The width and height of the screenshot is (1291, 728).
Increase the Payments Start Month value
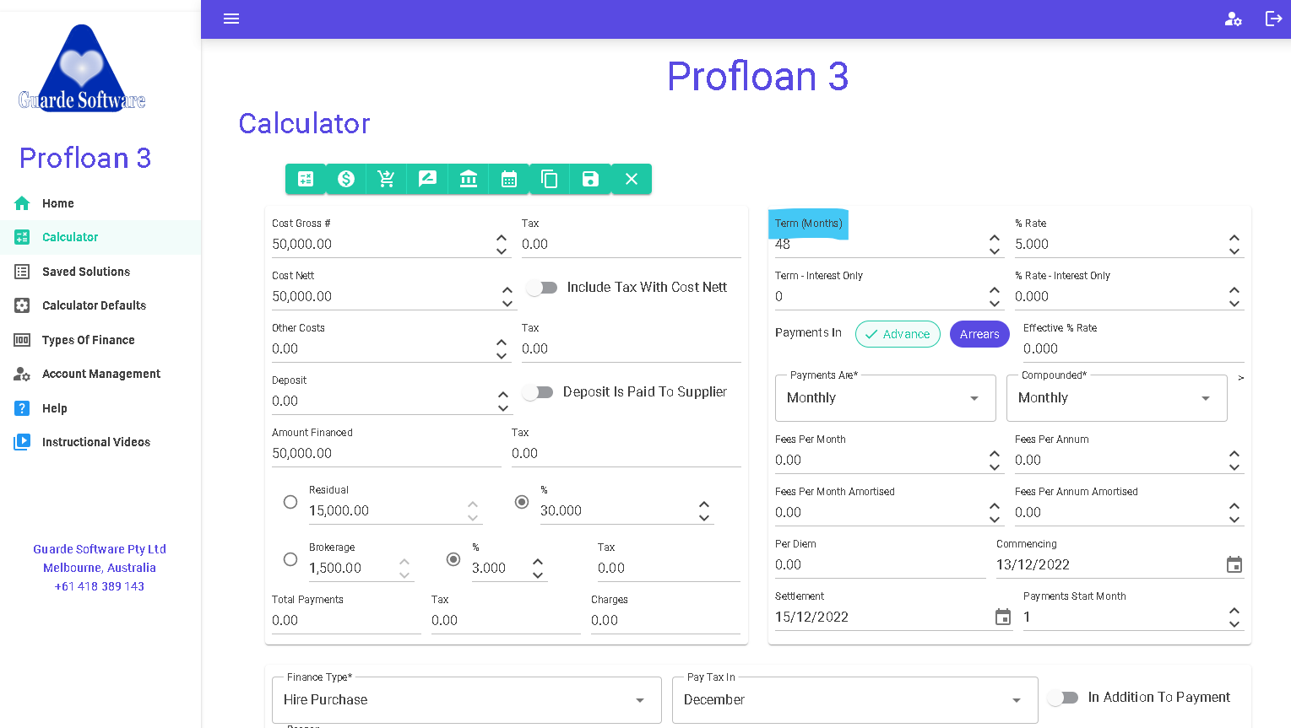point(1234,611)
